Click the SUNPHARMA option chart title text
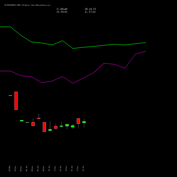Viewport: 177px width, 177px height. (x=27, y=5)
